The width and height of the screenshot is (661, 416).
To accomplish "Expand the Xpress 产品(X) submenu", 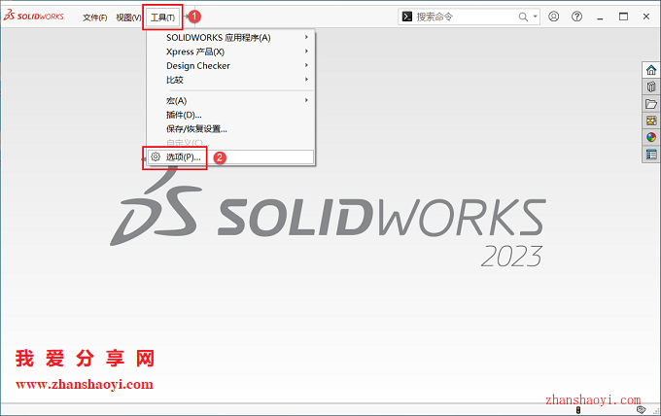I will 230,52.
